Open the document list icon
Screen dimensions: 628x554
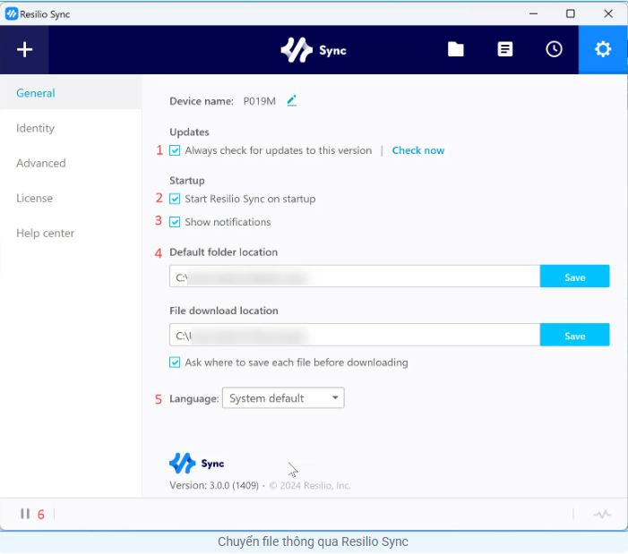click(504, 49)
